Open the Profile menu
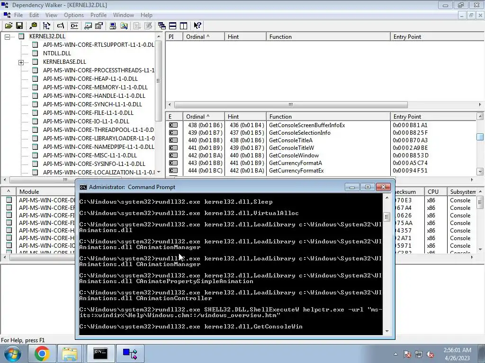Screen dimensions: 485x363 click(x=99, y=15)
